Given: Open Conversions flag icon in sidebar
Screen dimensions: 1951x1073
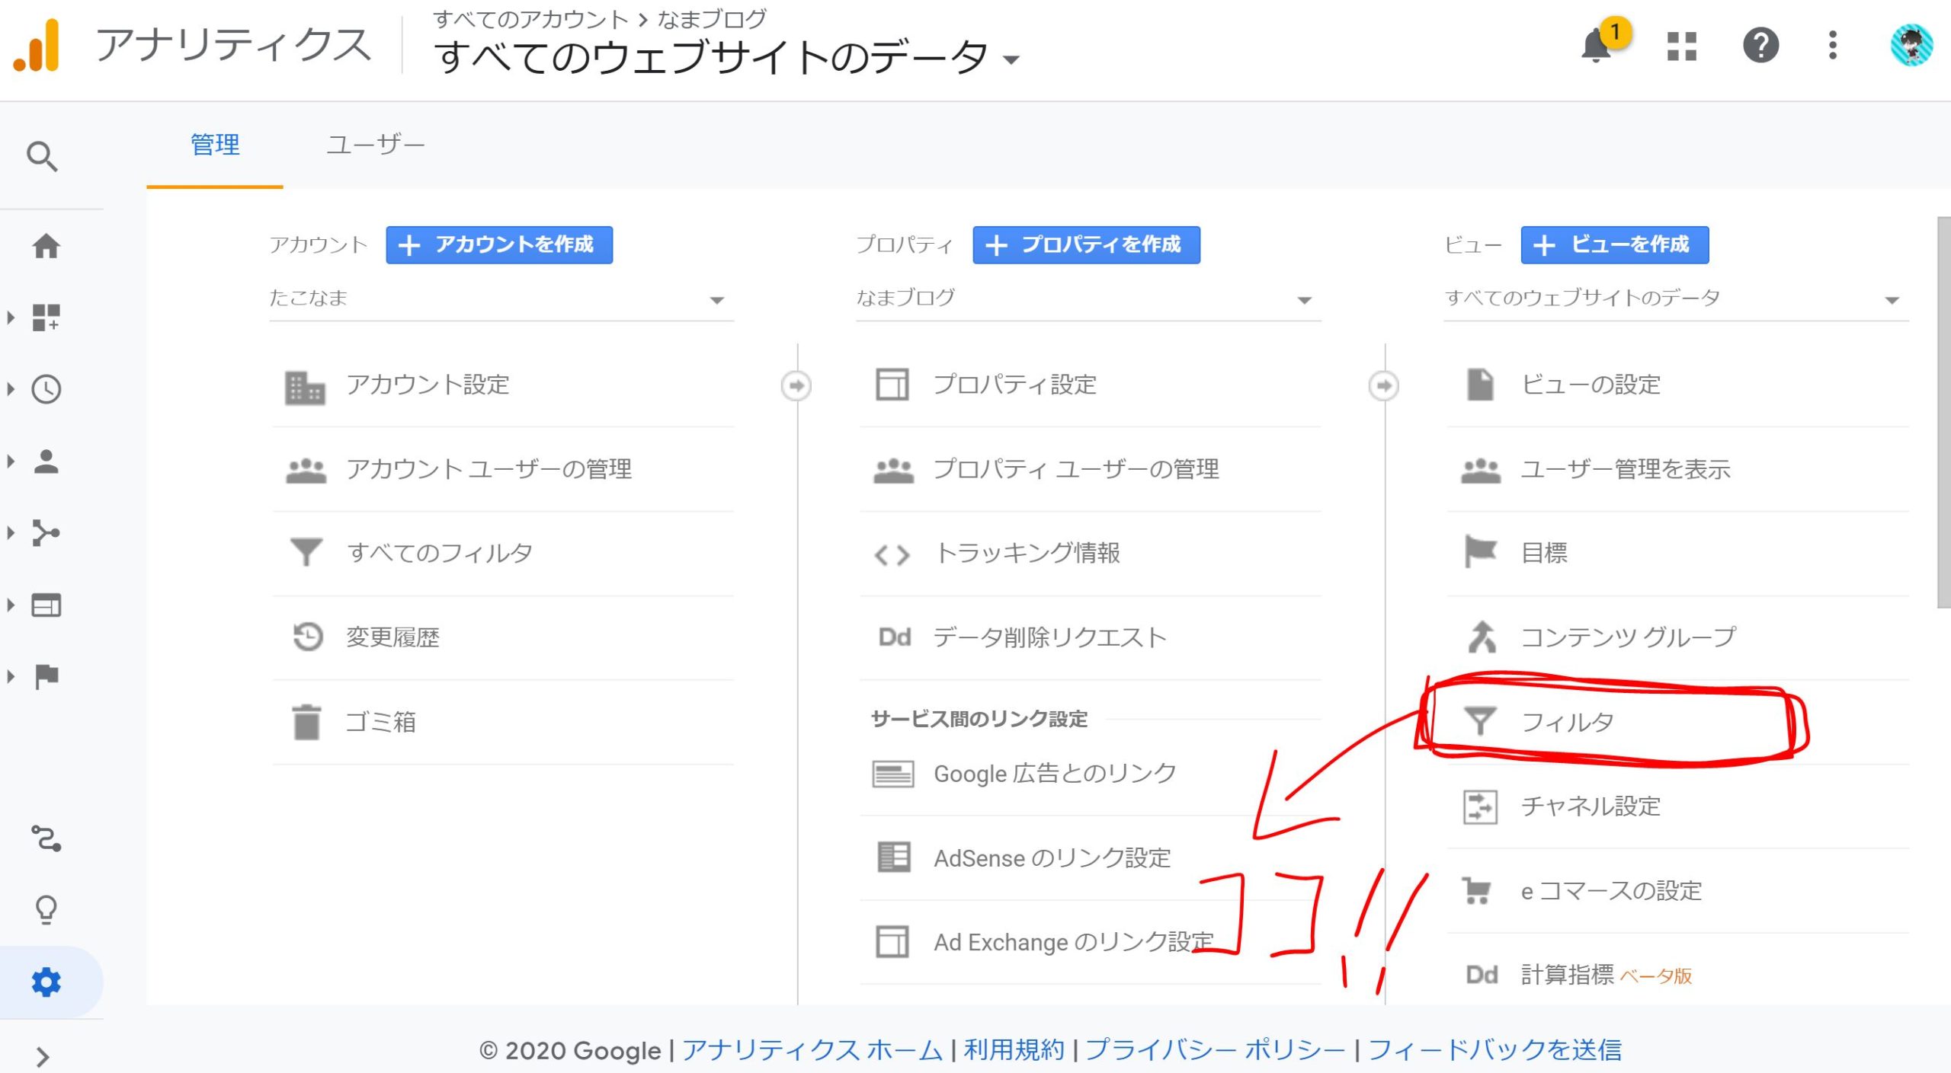Looking at the screenshot, I should [x=46, y=676].
